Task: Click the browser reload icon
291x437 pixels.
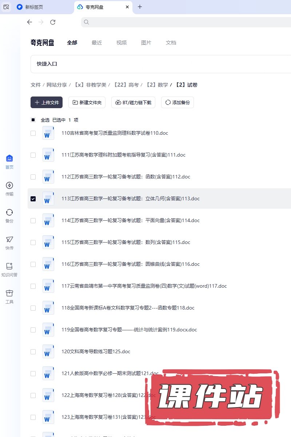Action: coord(53,22)
